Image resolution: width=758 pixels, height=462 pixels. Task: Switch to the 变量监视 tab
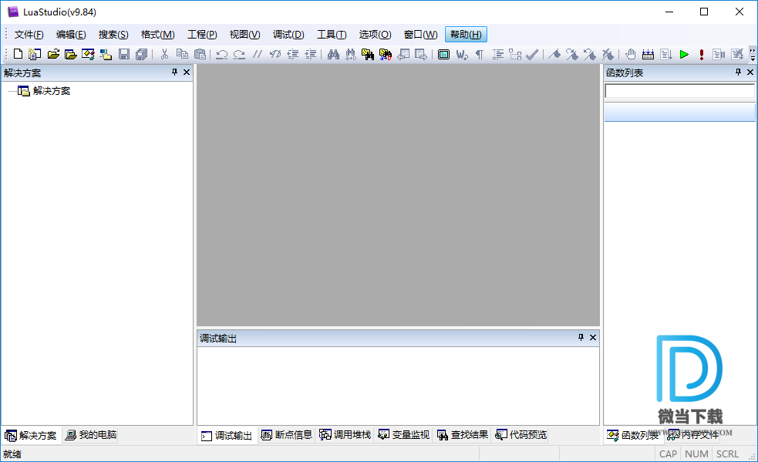pyautogui.click(x=403, y=435)
